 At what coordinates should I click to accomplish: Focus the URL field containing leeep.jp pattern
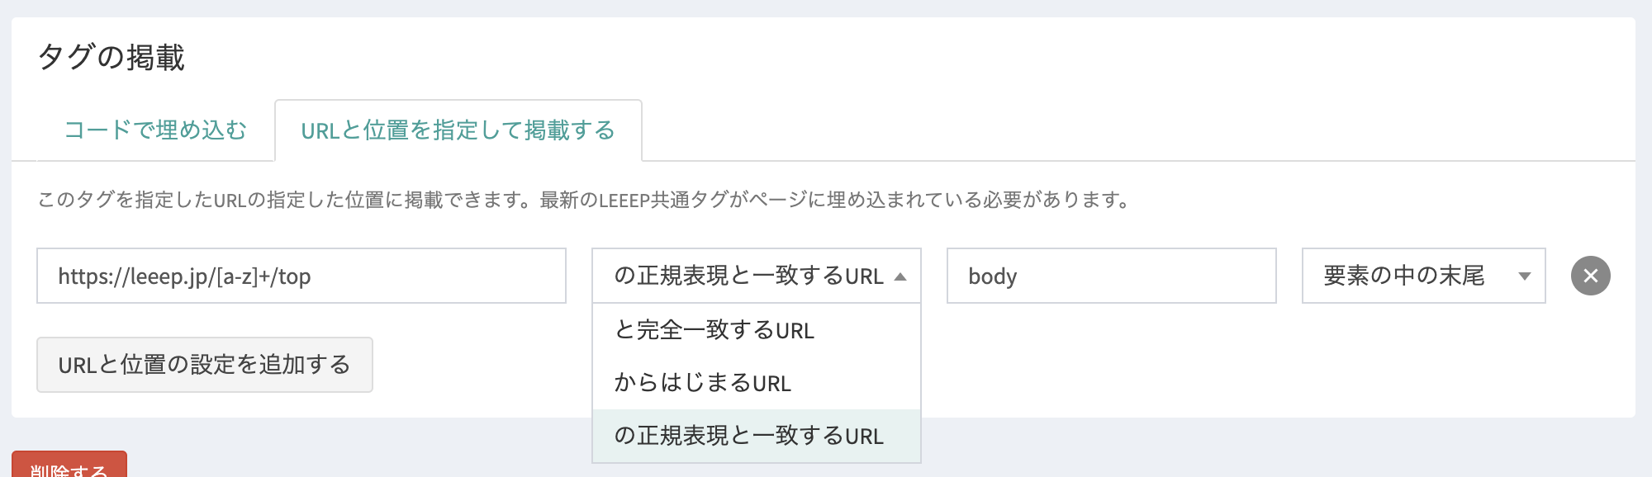click(301, 276)
